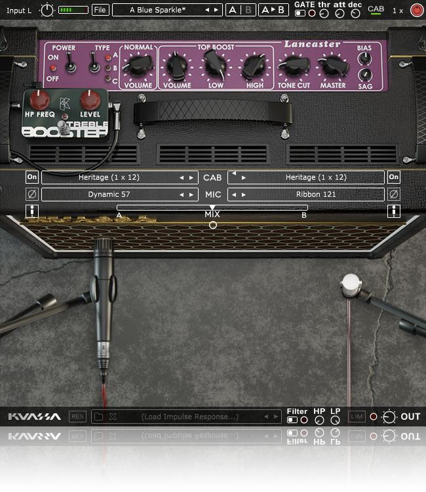The height and width of the screenshot is (492, 426).
Task: Toggle cabinet B On button
Action: 394,177
